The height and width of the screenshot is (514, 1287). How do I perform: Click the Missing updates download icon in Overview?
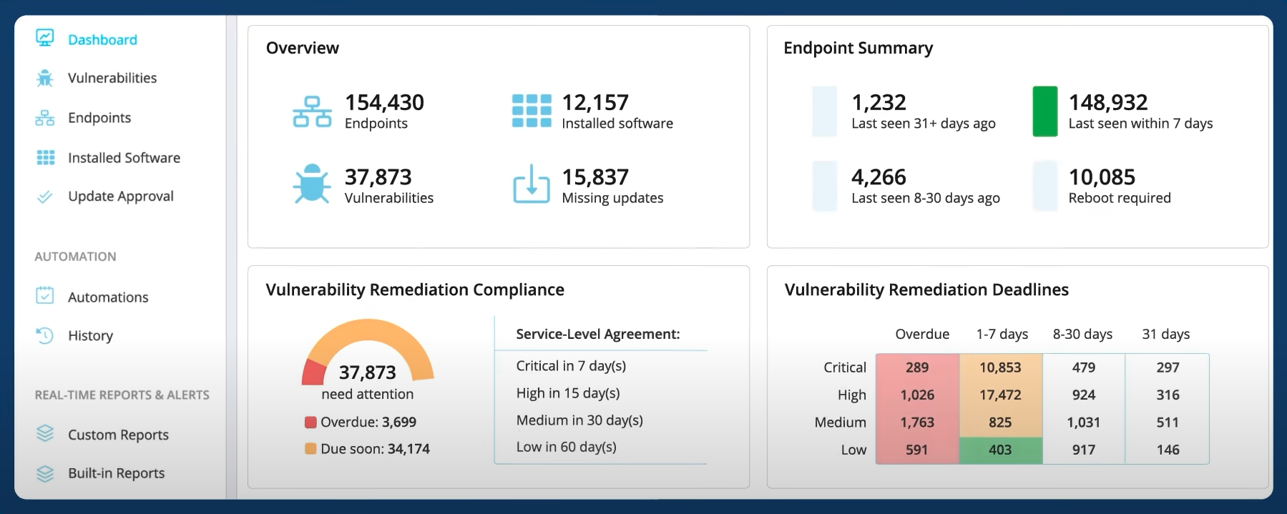pyautogui.click(x=532, y=184)
